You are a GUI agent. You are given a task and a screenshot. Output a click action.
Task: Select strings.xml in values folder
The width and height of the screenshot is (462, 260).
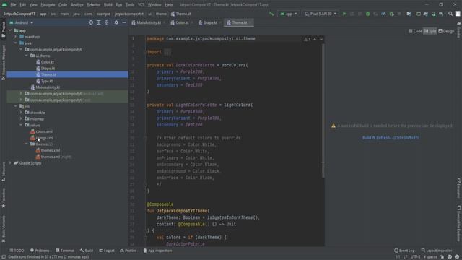(x=45, y=138)
